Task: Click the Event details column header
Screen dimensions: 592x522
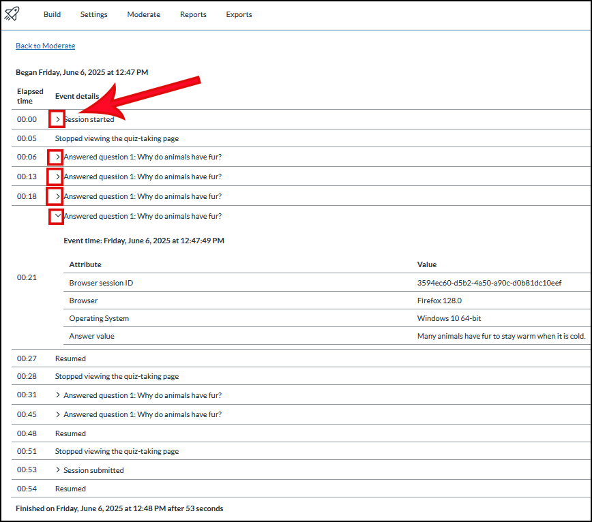Action: pyautogui.click(x=77, y=96)
